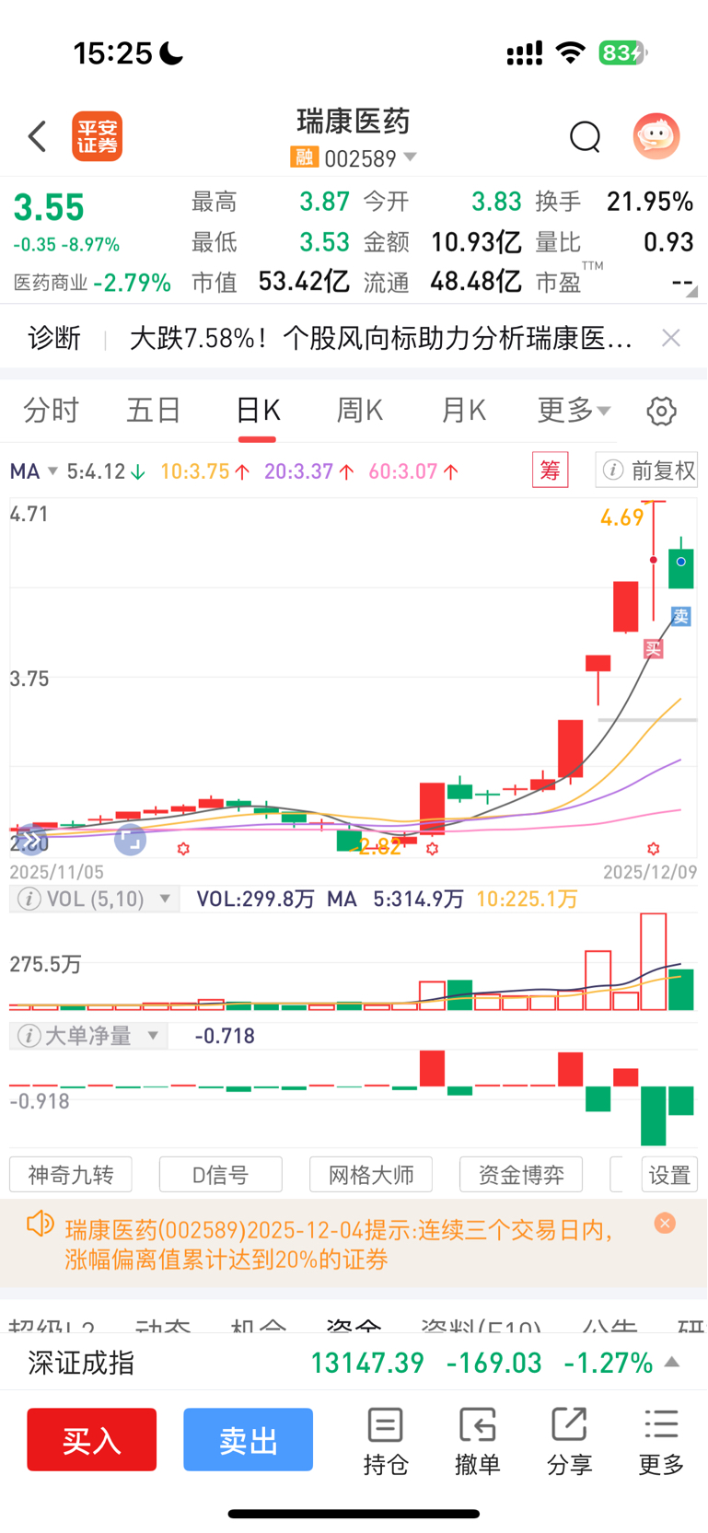Viewport: 708px width, 1533px height.
Task: Tap the 卖 sell marker on chart
Action: 680,616
